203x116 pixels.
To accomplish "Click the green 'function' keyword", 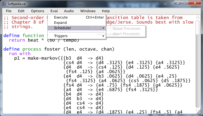I will click(33, 35).
